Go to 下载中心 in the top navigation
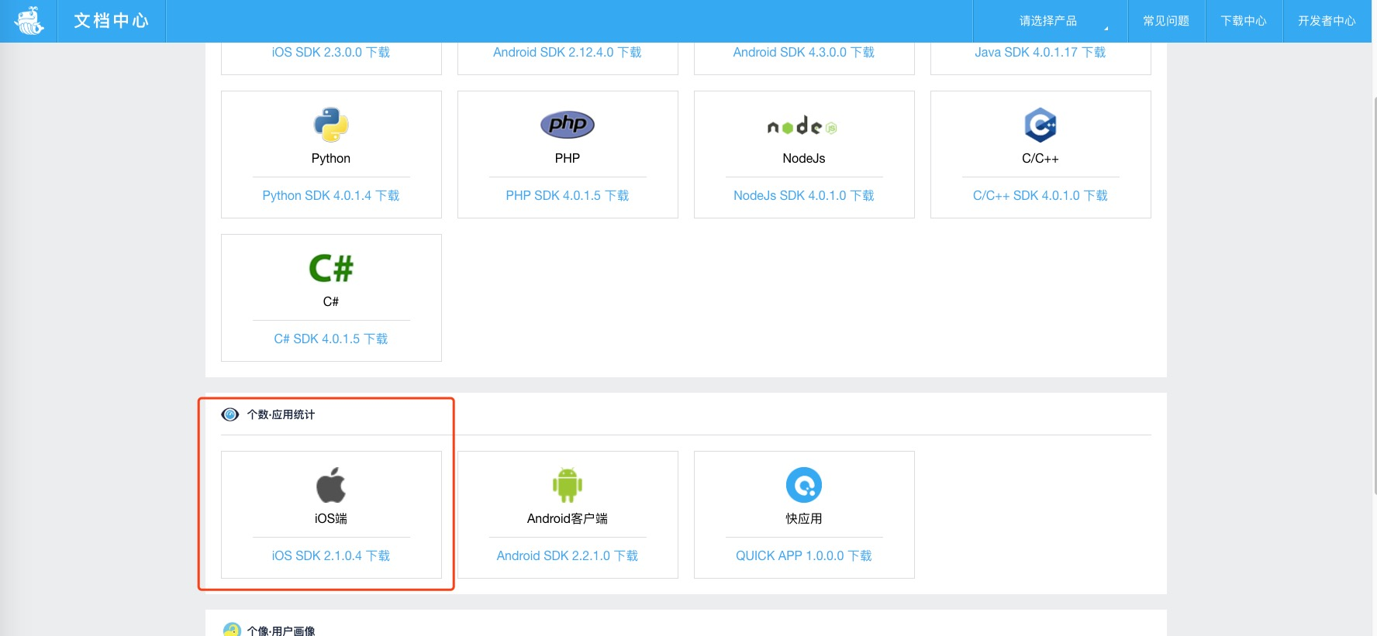The image size is (1377, 636). pyautogui.click(x=1244, y=21)
